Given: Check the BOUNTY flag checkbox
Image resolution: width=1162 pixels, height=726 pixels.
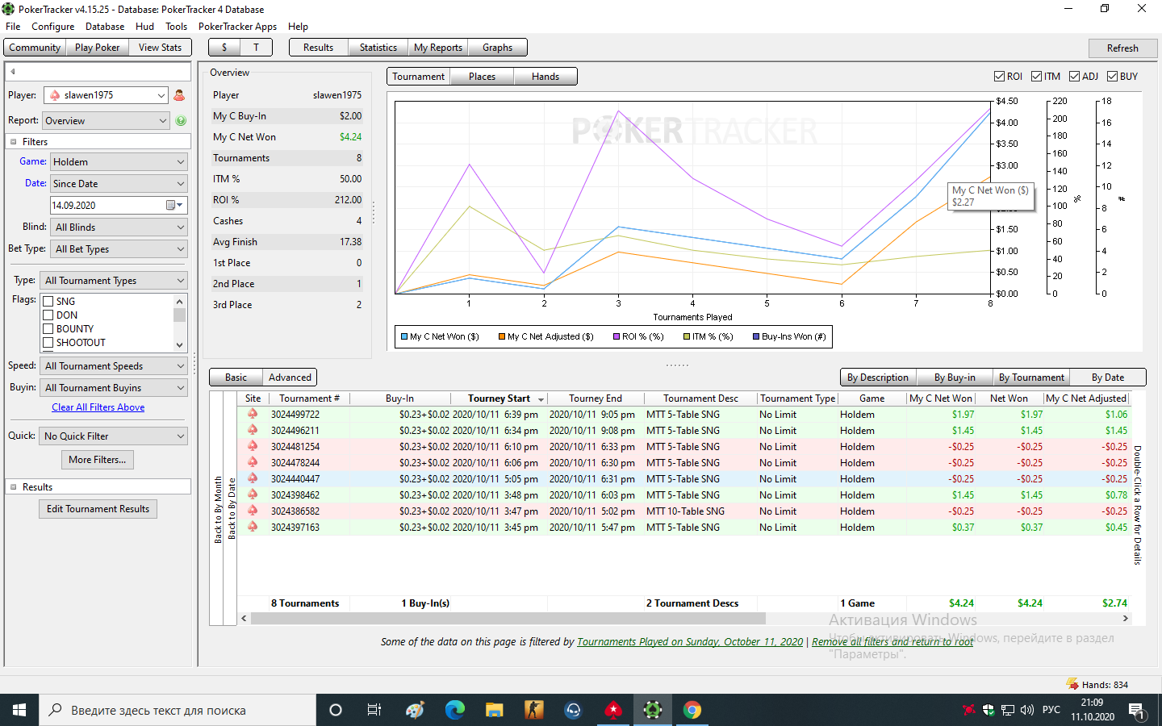Looking at the screenshot, I should tap(48, 329).
